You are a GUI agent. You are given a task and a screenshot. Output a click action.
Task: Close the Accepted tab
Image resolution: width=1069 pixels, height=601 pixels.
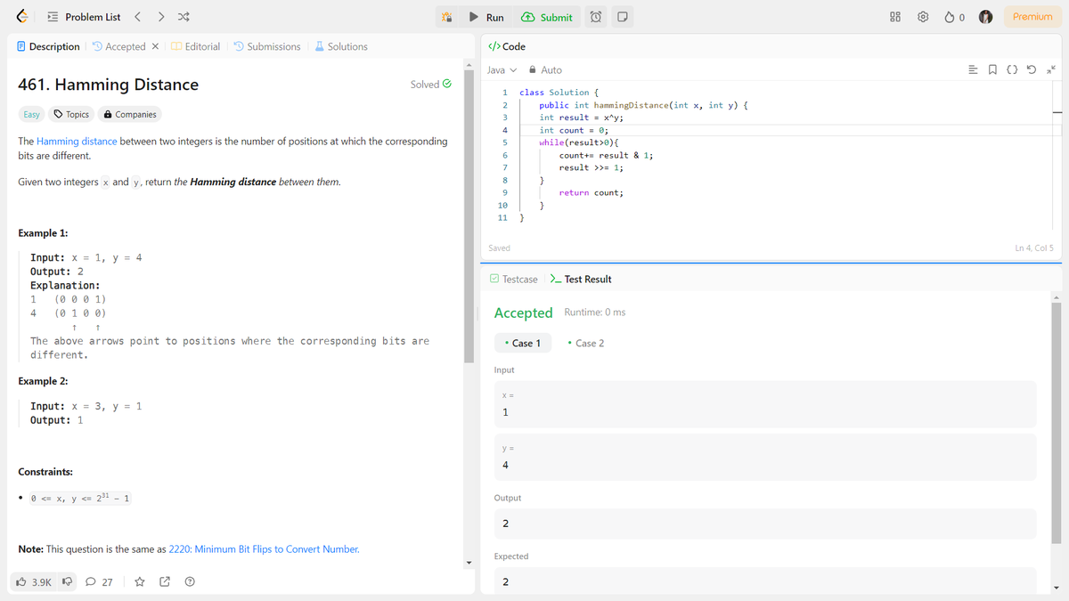155,46
